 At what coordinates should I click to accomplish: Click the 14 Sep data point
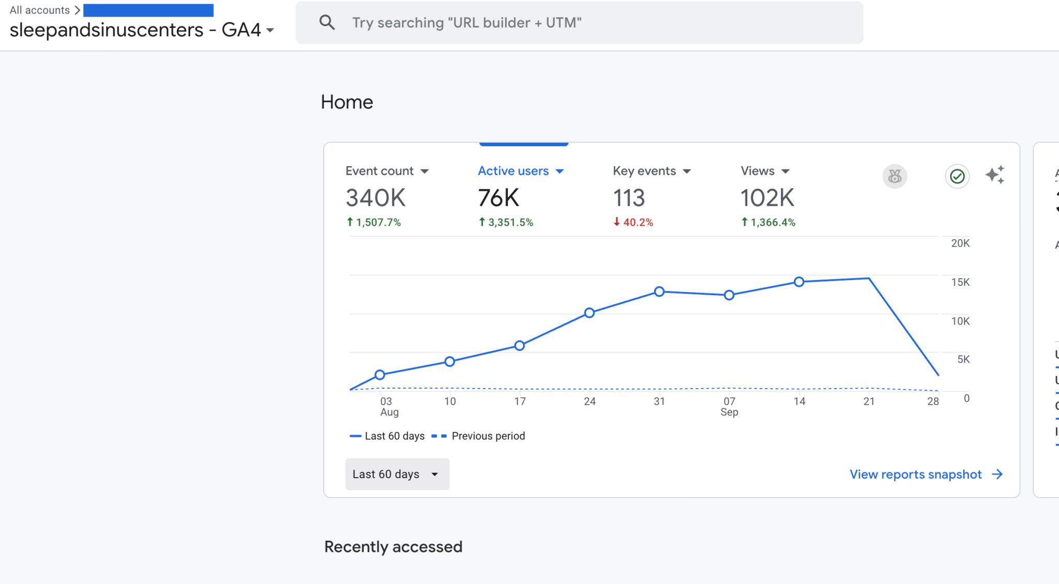pyautogui.click(x=799, y=282)
